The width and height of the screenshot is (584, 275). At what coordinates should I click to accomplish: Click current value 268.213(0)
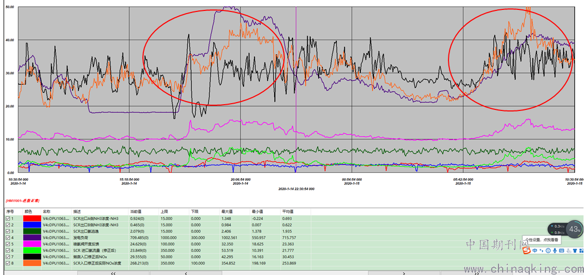pyautogui.click(x=140, y=262)
